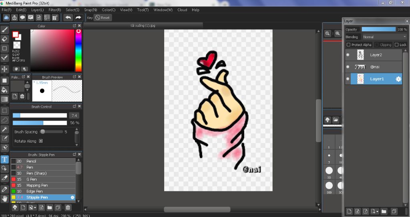
Task: Adjust the Brush Spacing slider
Action: (x=52, y=132)
